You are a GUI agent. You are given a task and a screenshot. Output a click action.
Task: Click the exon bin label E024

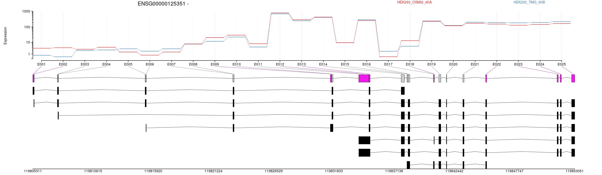(x=540, y=64)
